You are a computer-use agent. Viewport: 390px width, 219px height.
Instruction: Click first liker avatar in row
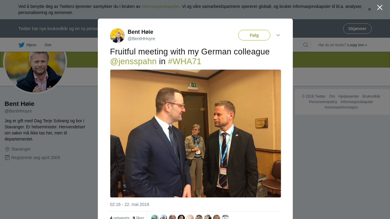pos(155,217)
